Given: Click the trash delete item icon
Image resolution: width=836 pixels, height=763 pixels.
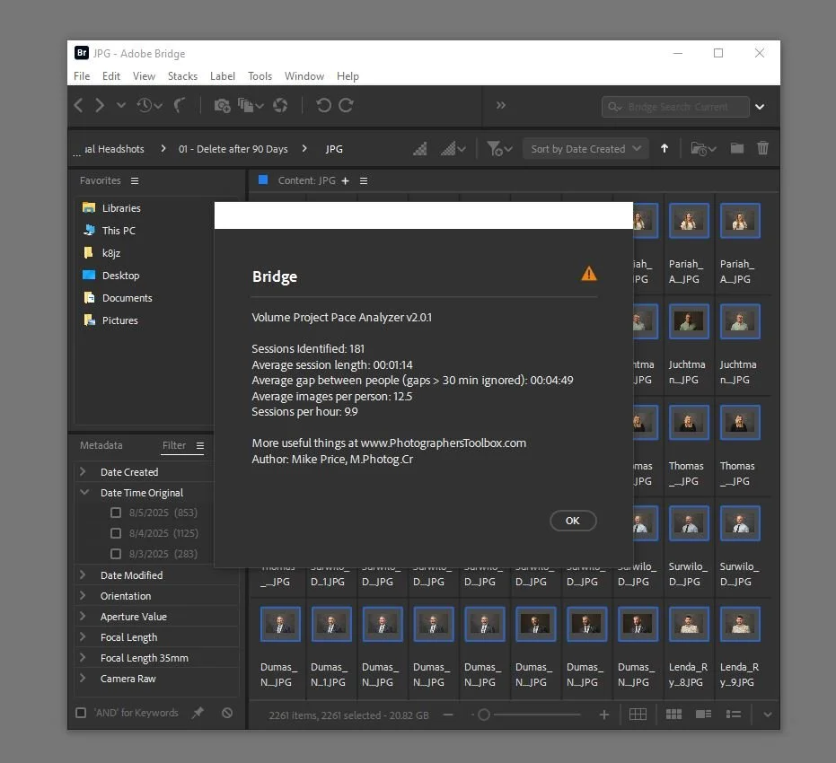Looking at the screenshot, I should tap(763, 148).
